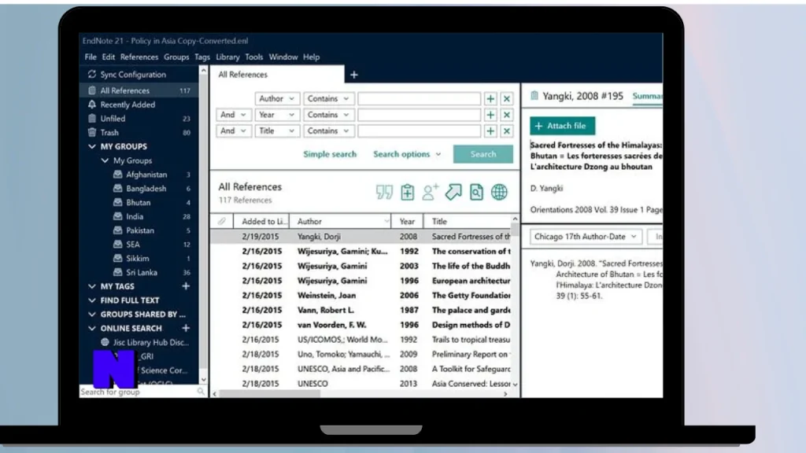Click the Unfiled group icon
This screenshot has height=453, width=806.
(x=92, y=118)
